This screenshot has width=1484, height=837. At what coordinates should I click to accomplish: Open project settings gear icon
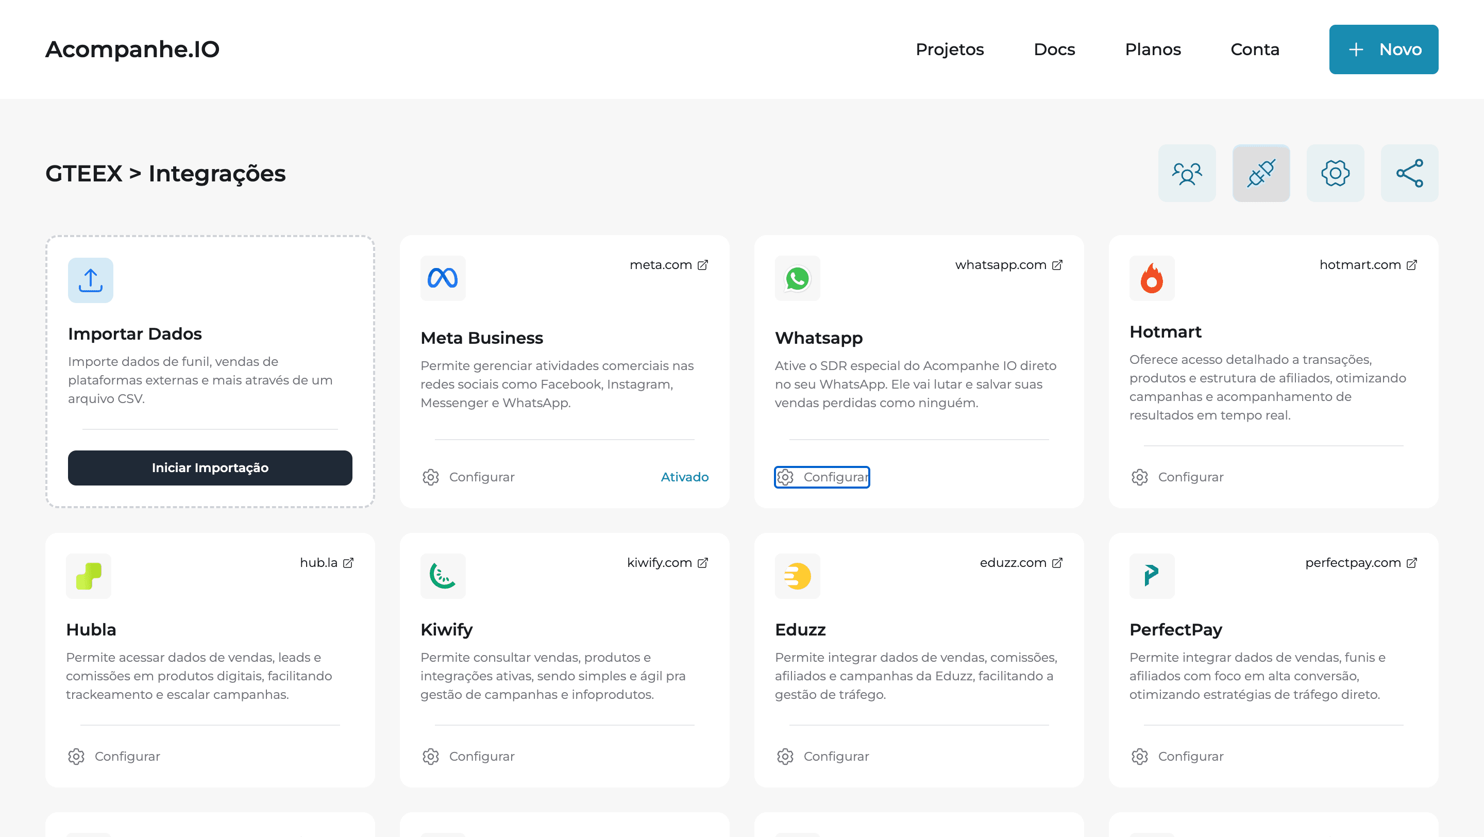pos(1335,173)
